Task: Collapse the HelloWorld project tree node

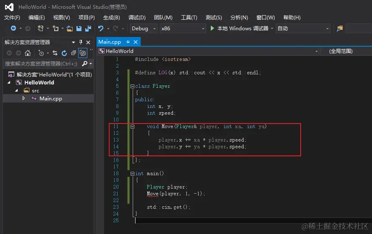Action: point(9,83)
